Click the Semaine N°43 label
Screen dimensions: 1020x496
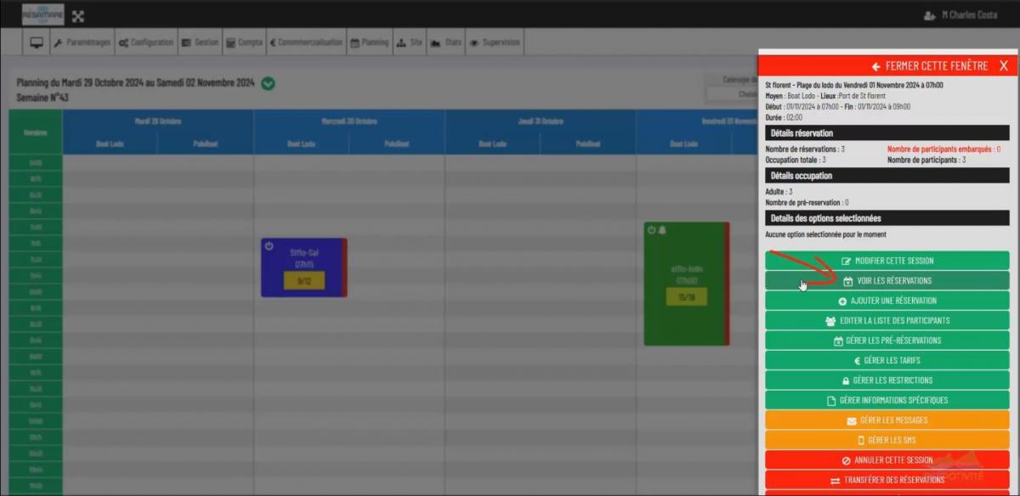pos(42,98)
